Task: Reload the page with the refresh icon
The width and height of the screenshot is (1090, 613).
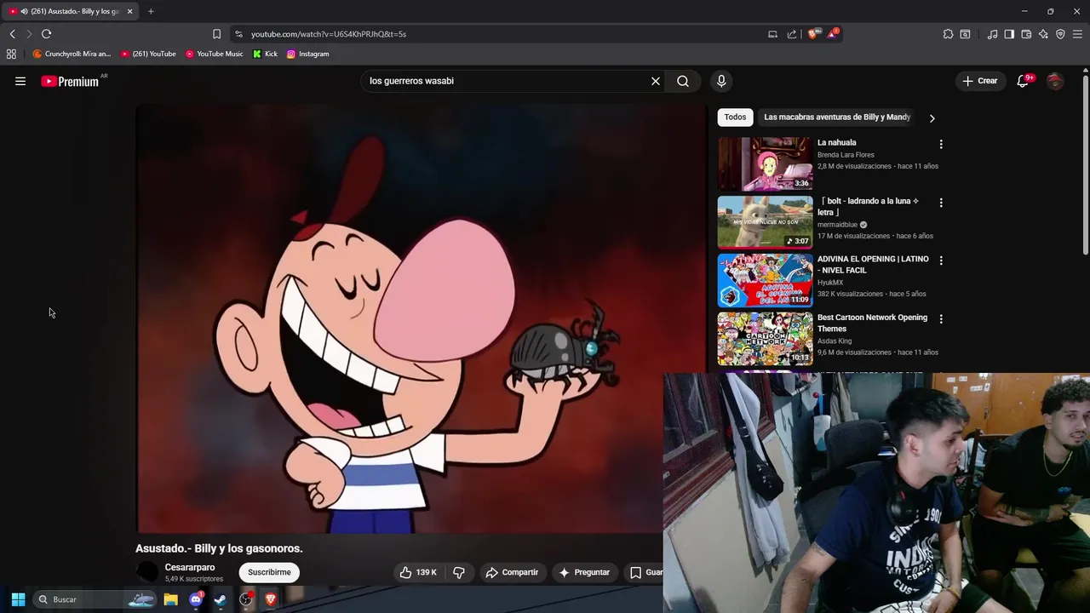Action: point(46,34)
